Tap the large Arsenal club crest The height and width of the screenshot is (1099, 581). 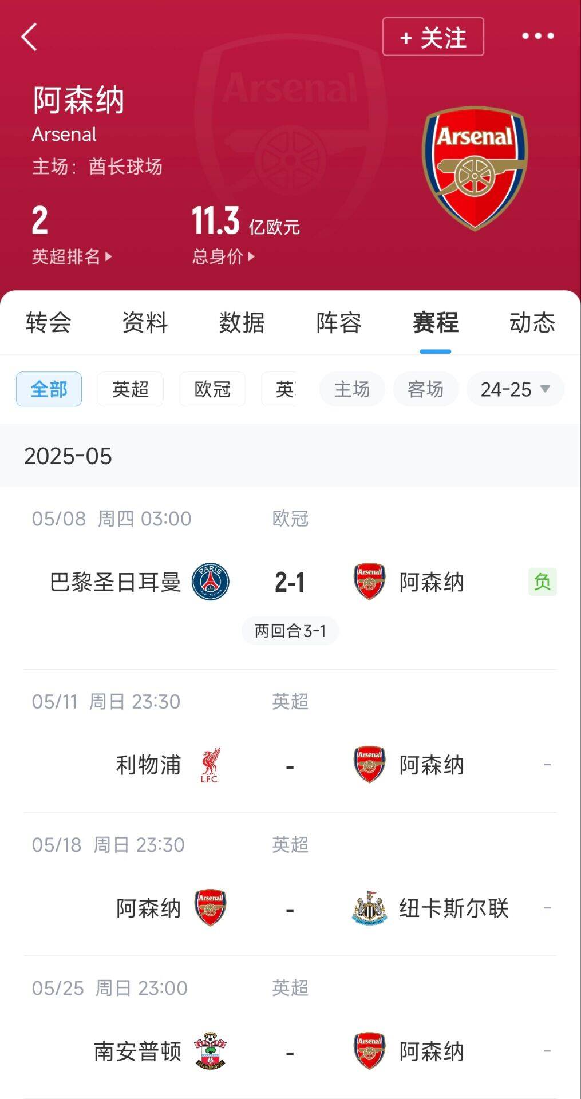click(475, 168)
